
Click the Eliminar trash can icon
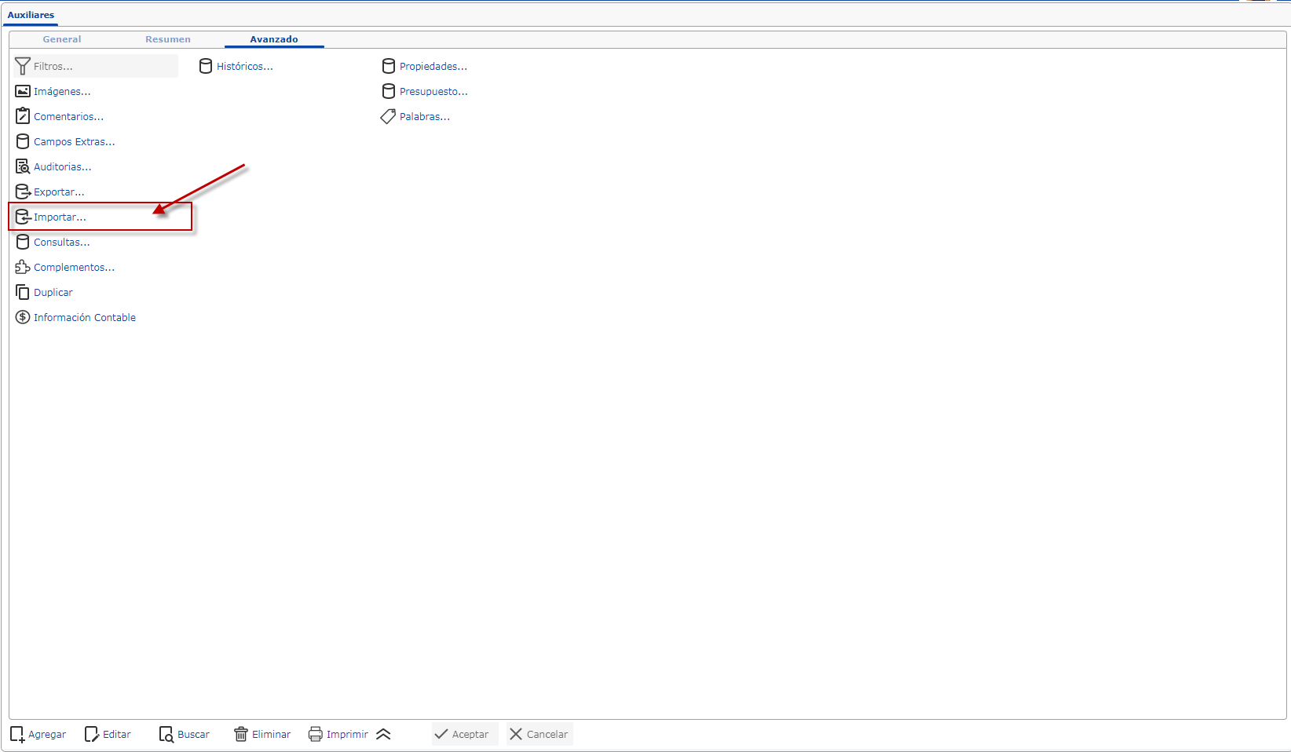tap(241, 734)
